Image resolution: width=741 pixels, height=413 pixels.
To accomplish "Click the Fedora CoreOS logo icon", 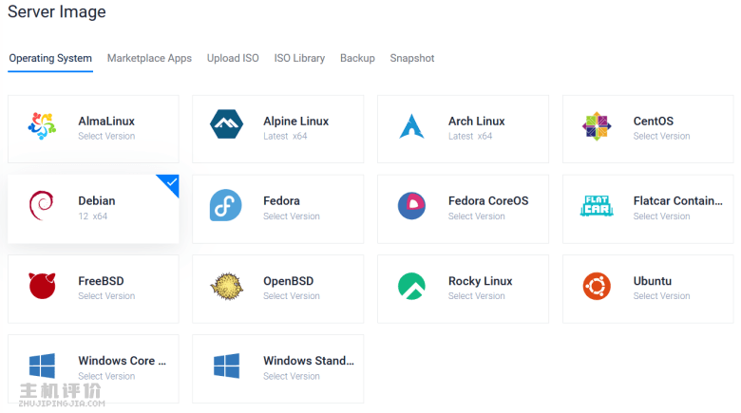I will (411, 206).
